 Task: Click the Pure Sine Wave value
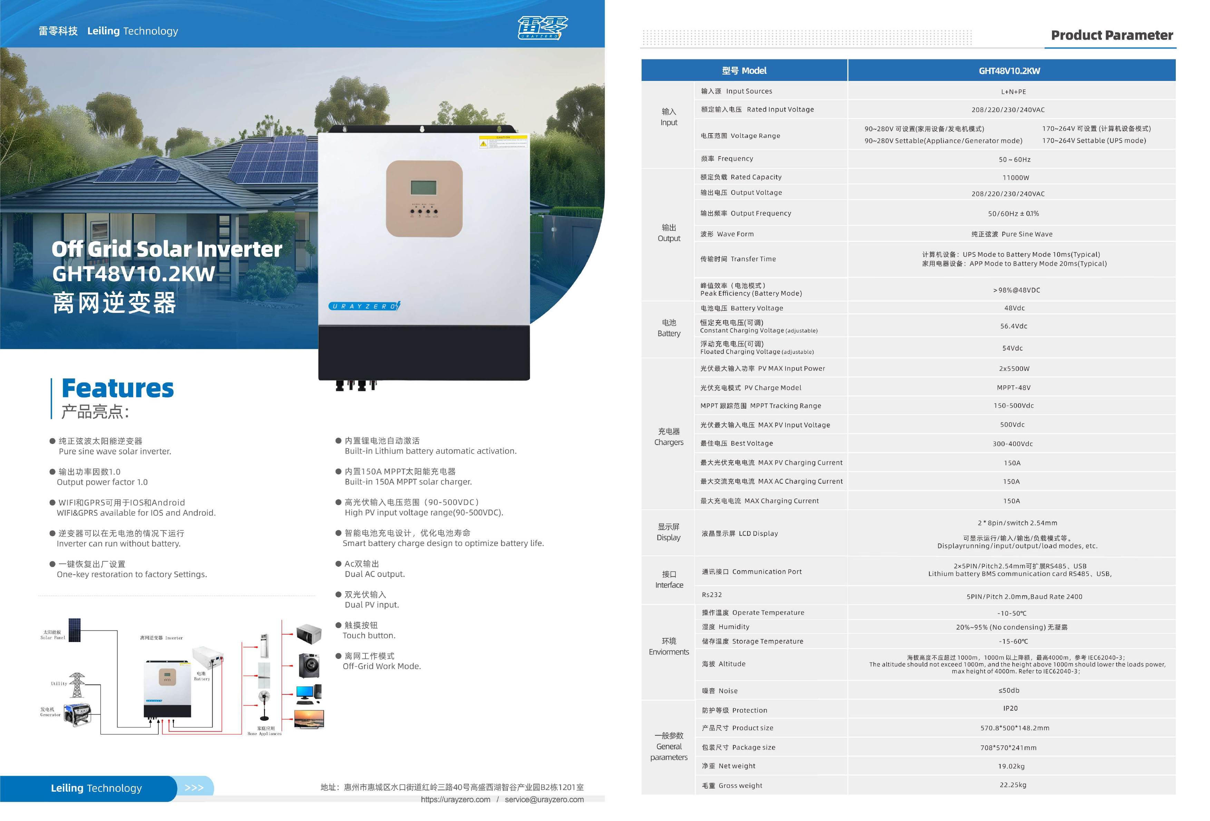(x=1012, y=234)
